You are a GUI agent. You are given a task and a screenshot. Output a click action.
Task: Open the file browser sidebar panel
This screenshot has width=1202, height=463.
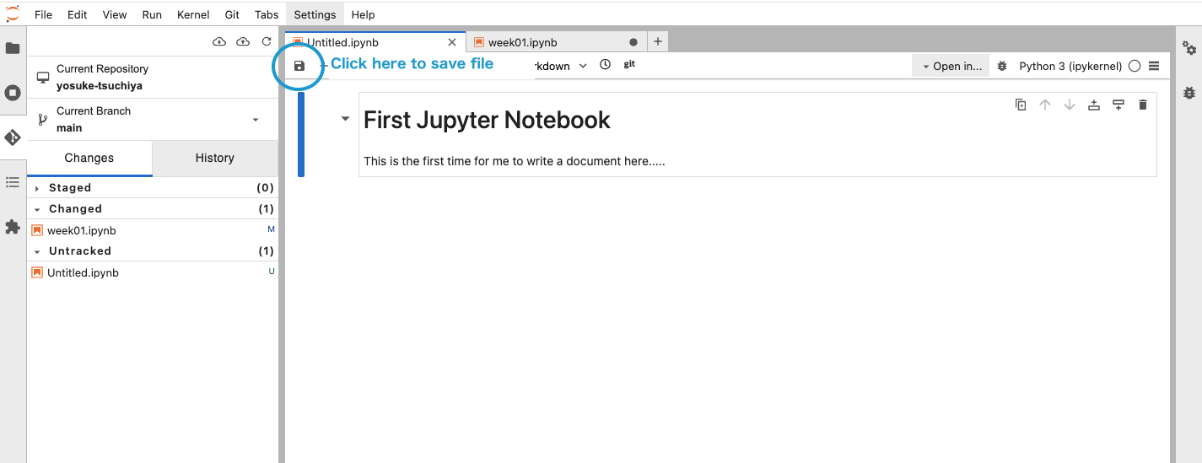coord(13,49)
